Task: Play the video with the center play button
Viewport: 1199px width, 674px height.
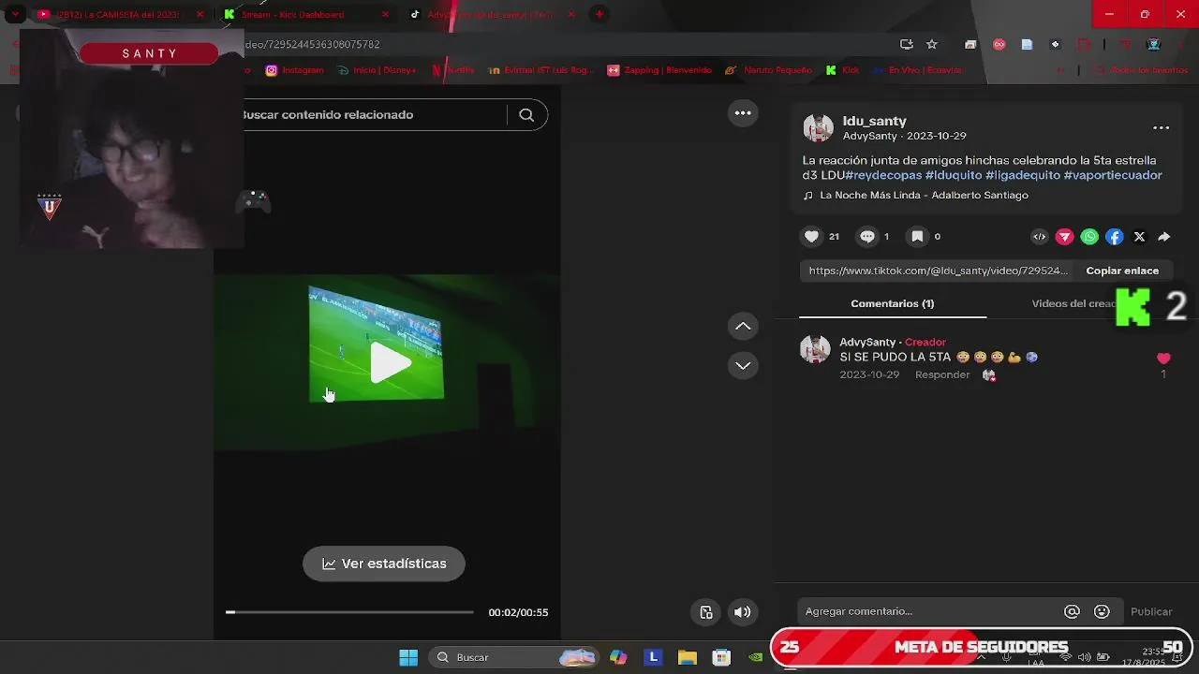Action: point(389,363)
